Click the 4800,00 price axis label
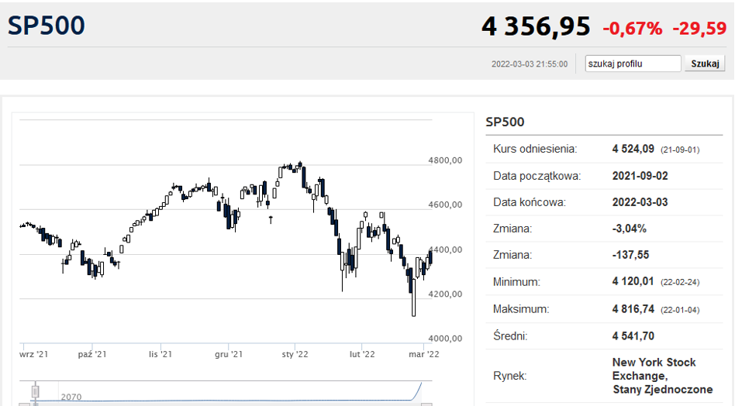 tap(445, 160)
